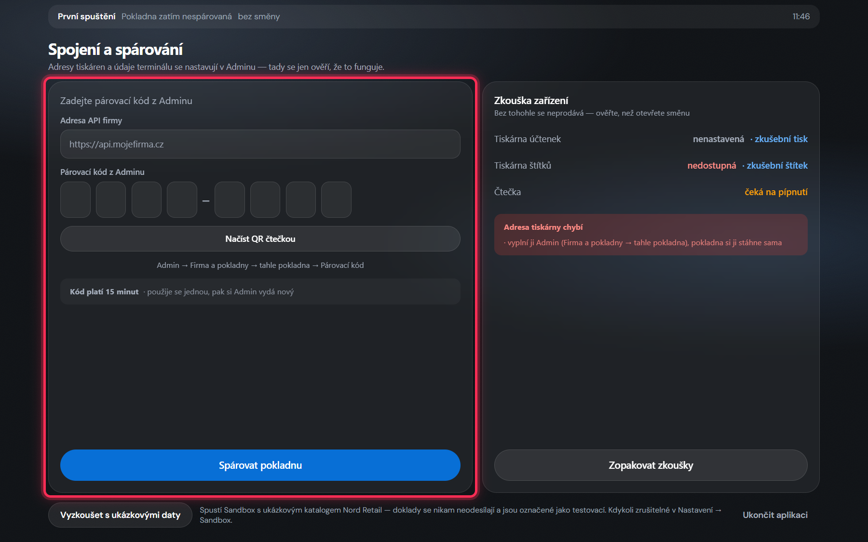Click Zadejte párovací kód z Adminu title
The image size is (868, 542).
(x=126, y=101)
